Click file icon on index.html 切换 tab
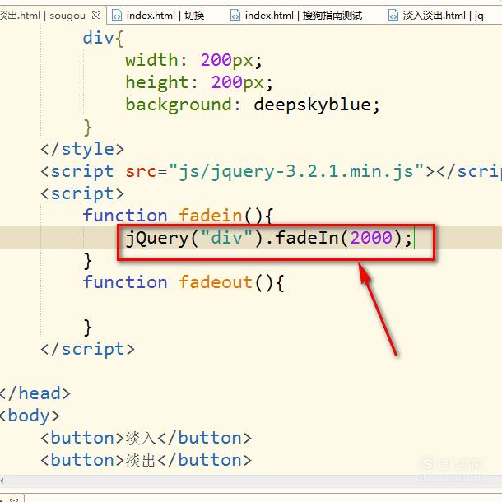Viewport: 502px width, 502px height. pyautogui.click(x=117, y=15)
